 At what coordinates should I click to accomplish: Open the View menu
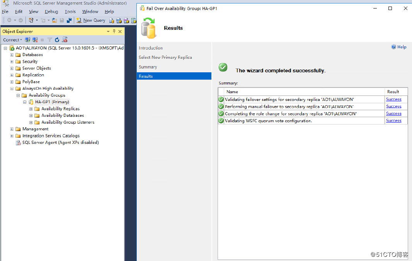click(x=34, y=12)
